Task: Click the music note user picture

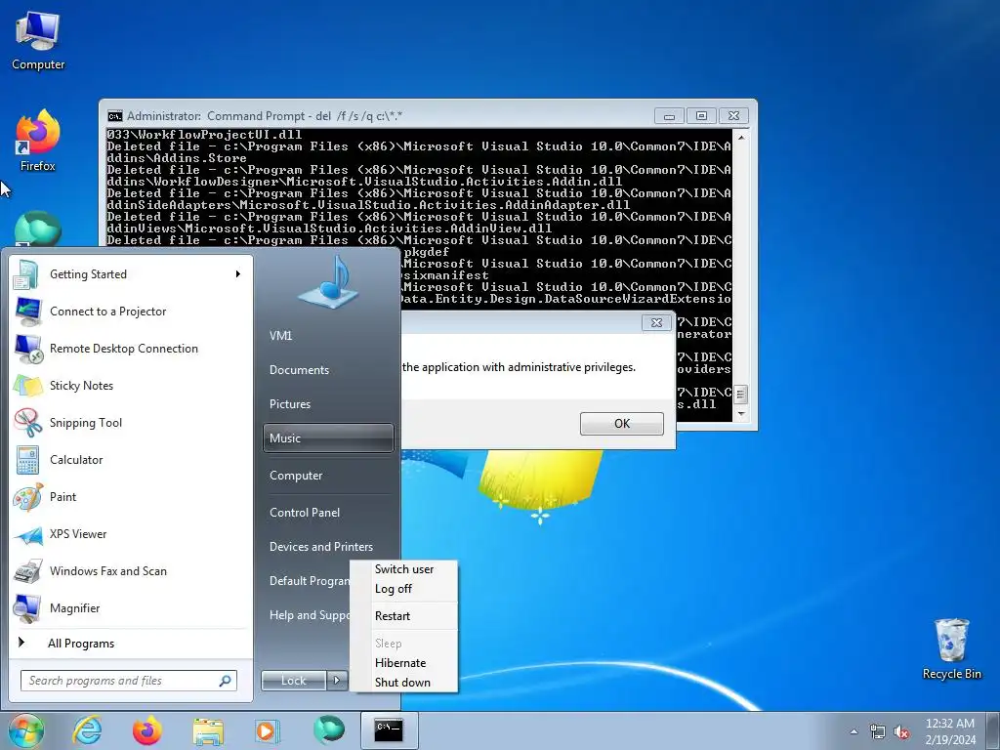Action: pos(328,282)
